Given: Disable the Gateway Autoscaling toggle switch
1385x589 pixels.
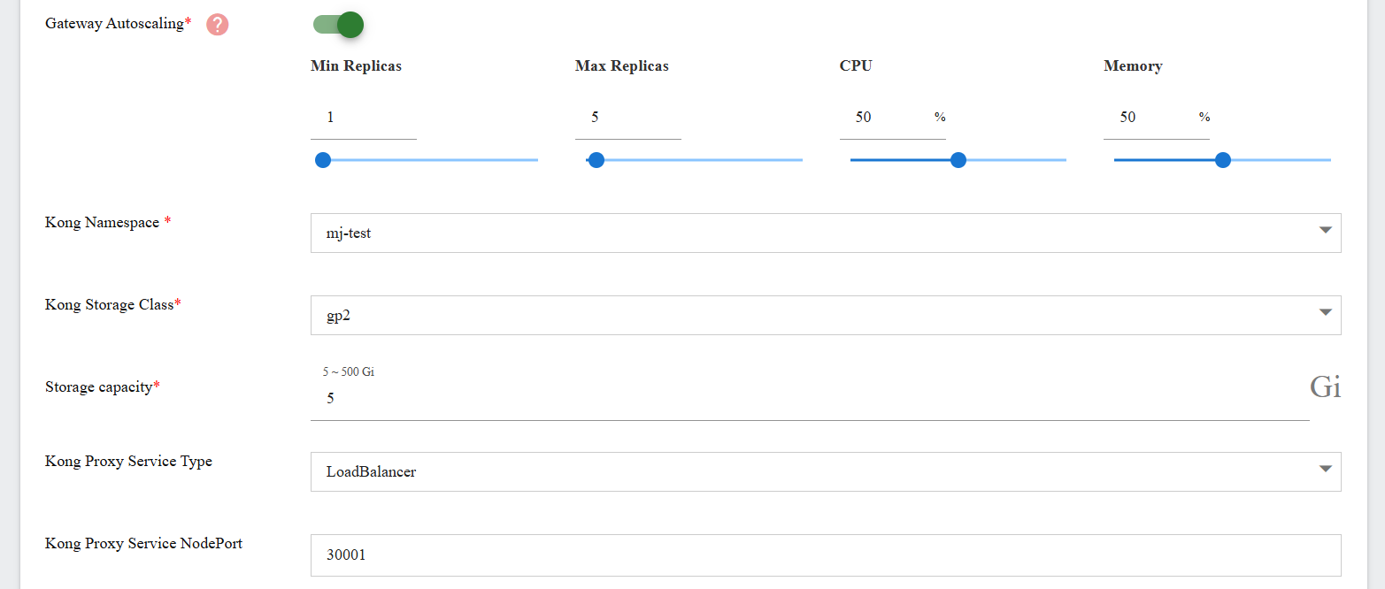Looking at the screenshot, I should coord(338,25).
